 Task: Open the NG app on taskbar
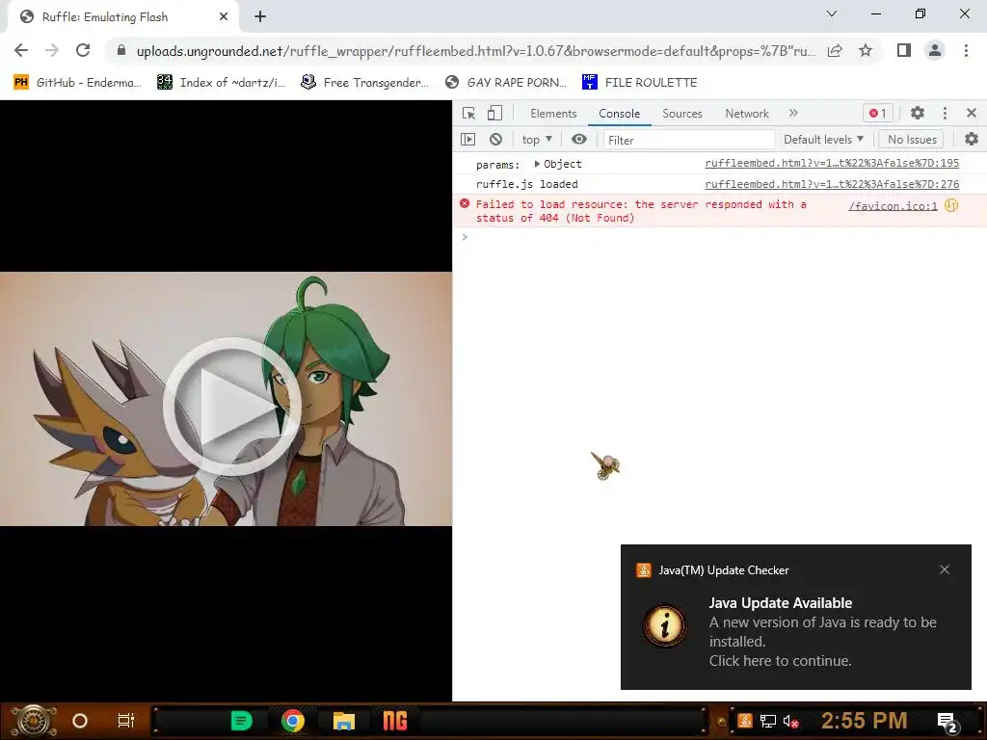coord(395,721)
